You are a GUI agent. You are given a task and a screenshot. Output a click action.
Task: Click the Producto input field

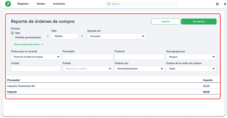coord(140,57)
